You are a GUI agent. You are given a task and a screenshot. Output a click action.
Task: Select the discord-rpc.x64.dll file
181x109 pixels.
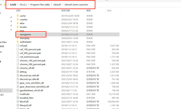[29, 76]
